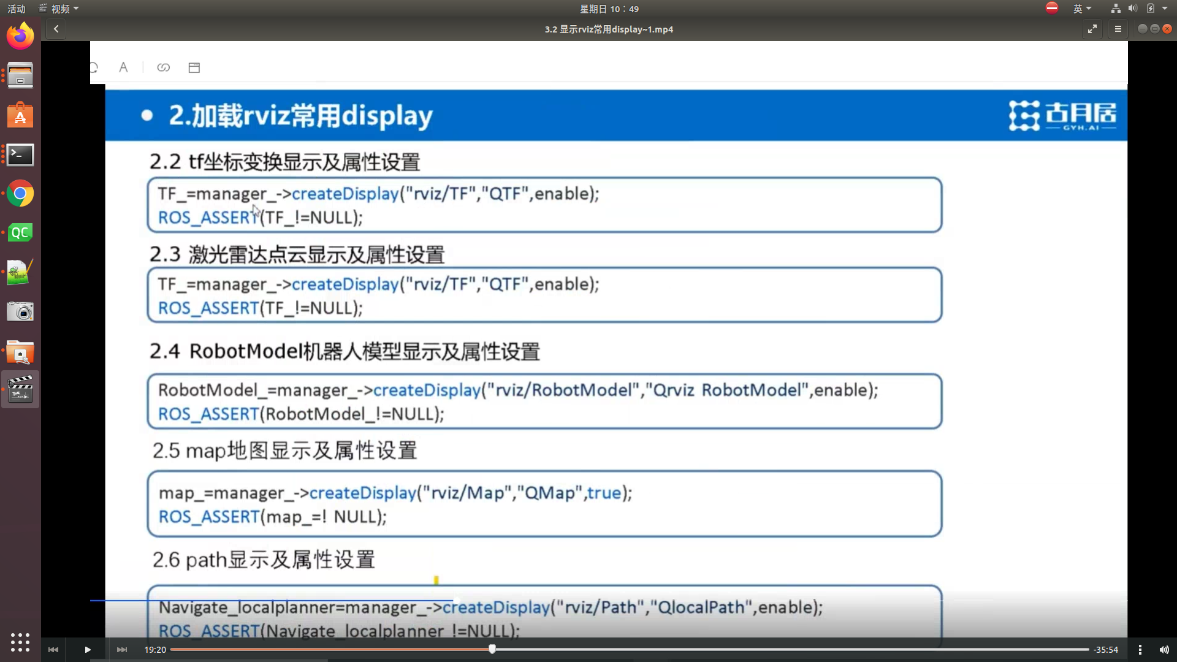Click the clock in the top bar
This screenshot has width=1177, height=662.
pos(609,9)
